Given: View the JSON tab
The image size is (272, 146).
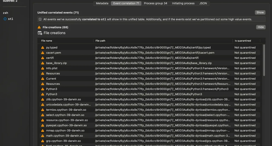Looking at the screenshot, I should point(203,3).
